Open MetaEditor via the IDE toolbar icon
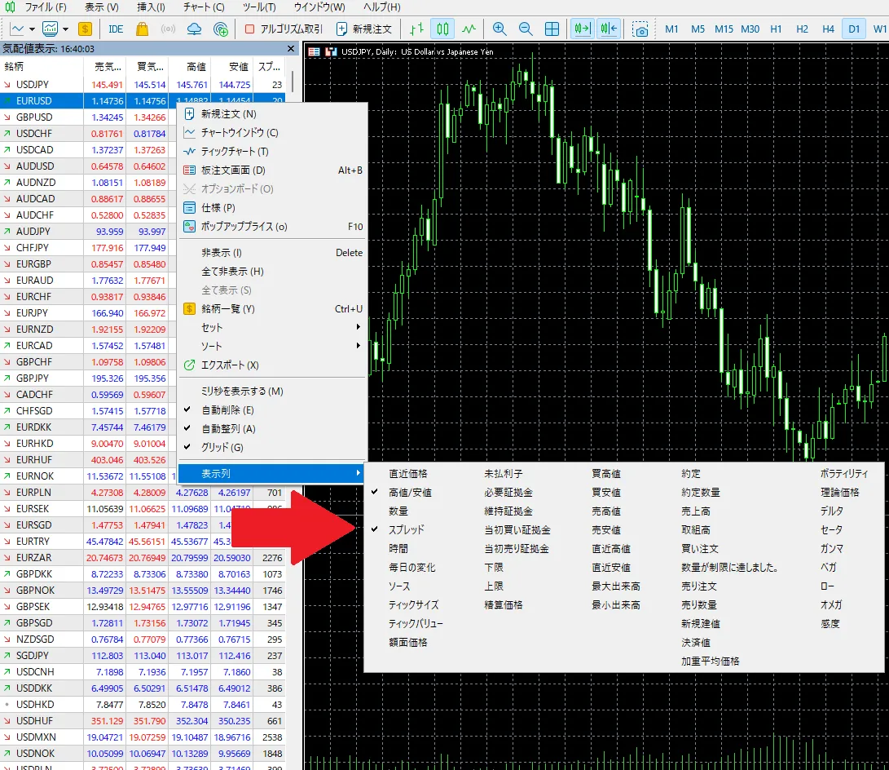This screenshot has height=770, width=889. pos(115,29)
